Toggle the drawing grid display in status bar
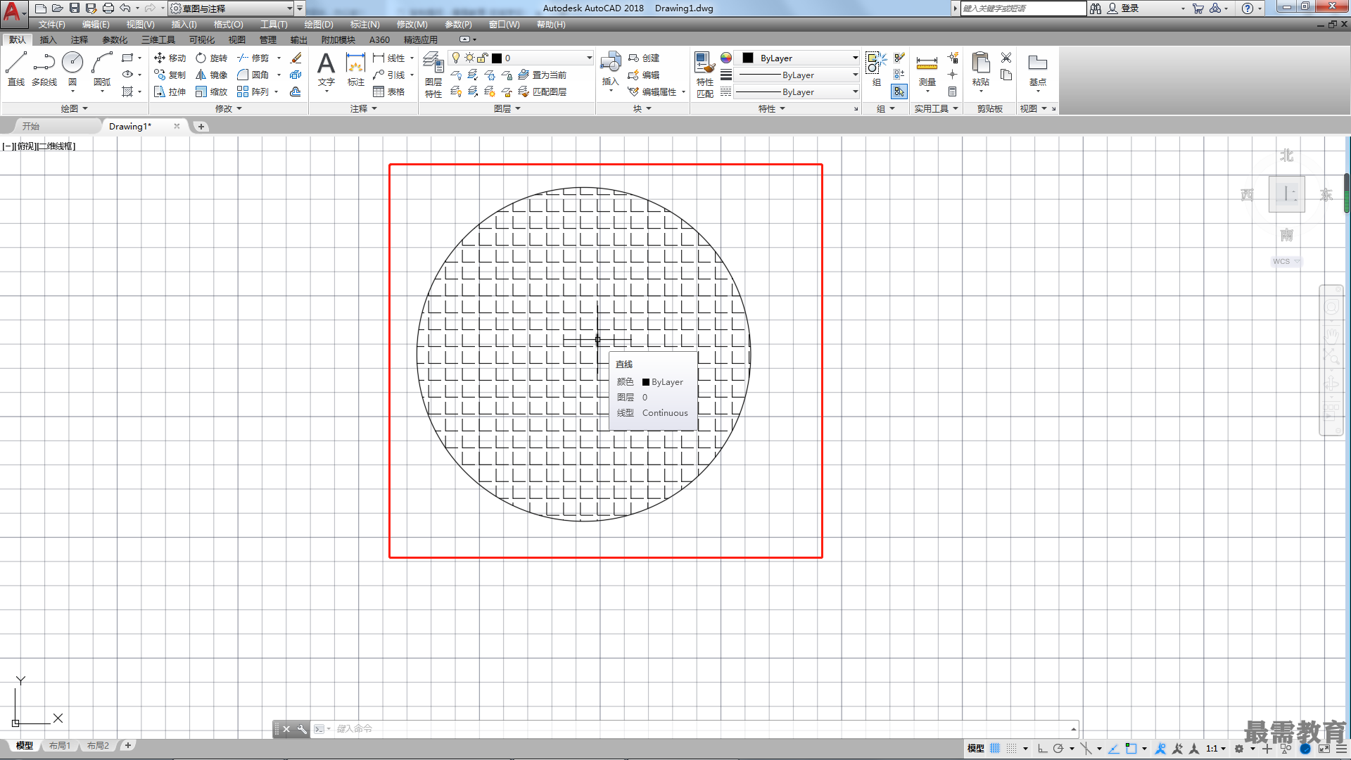1351x760 pixels. pyautogui.click(x=995, y=749)
